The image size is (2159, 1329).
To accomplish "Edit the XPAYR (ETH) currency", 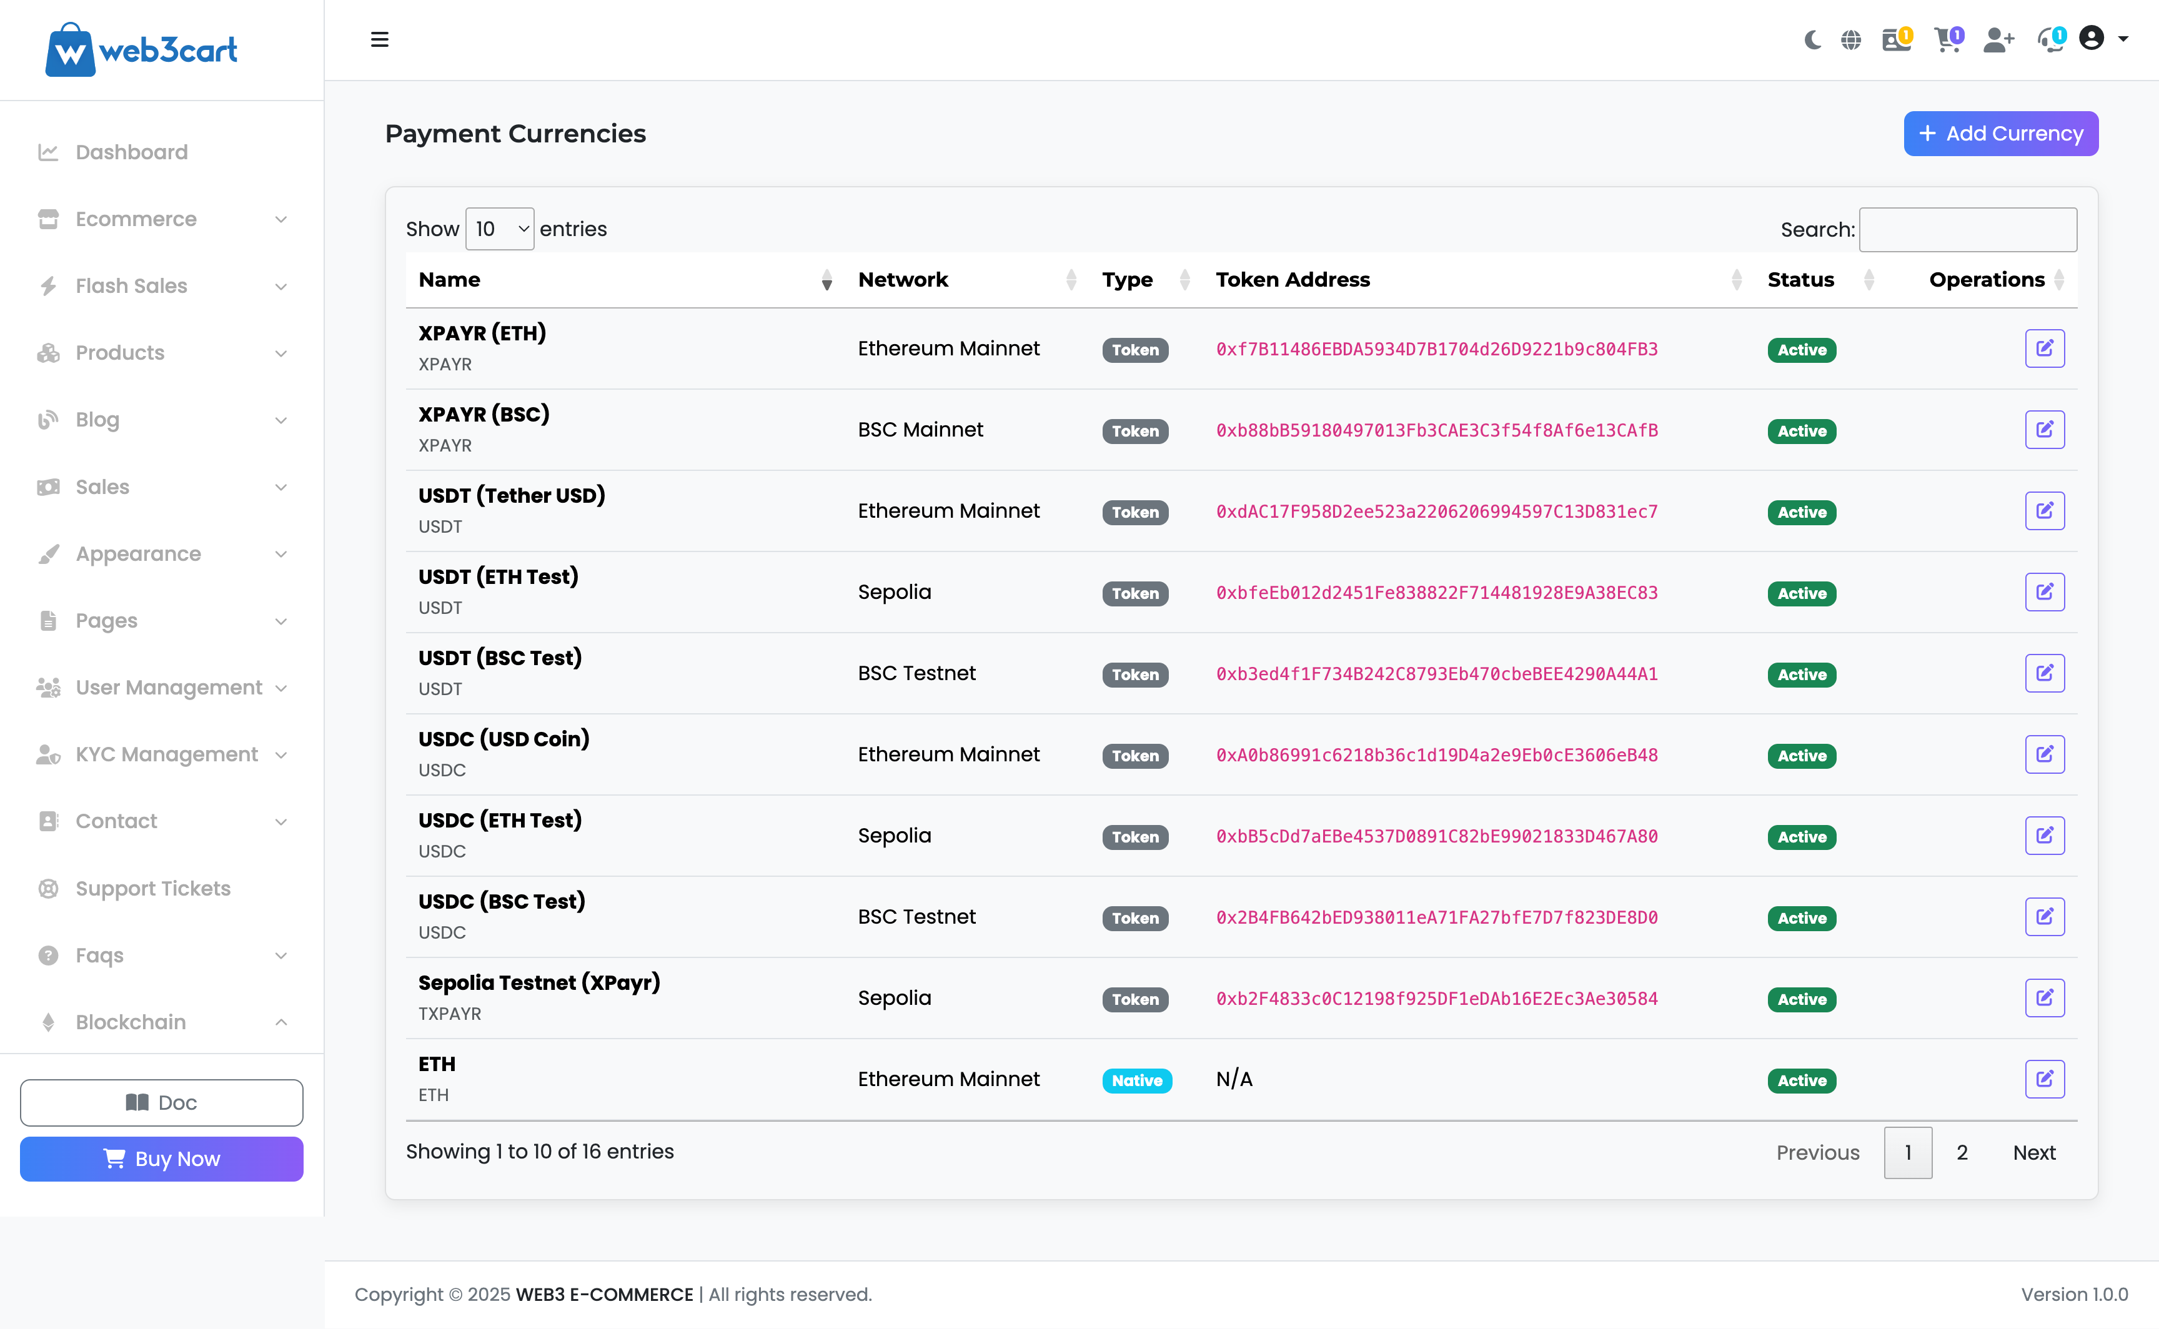I will pyautogui.click(x=2044, y=349).
